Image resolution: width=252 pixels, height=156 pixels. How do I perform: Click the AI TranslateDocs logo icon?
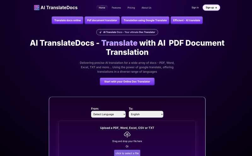click(37, 8)
